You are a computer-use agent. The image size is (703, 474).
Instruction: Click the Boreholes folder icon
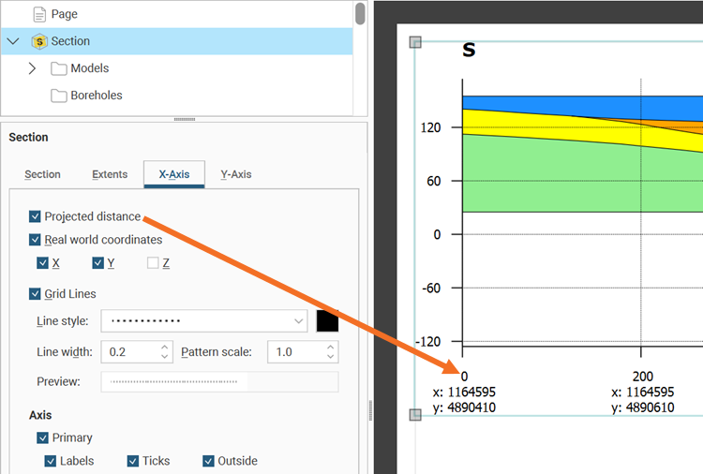(x=59, y=96)
